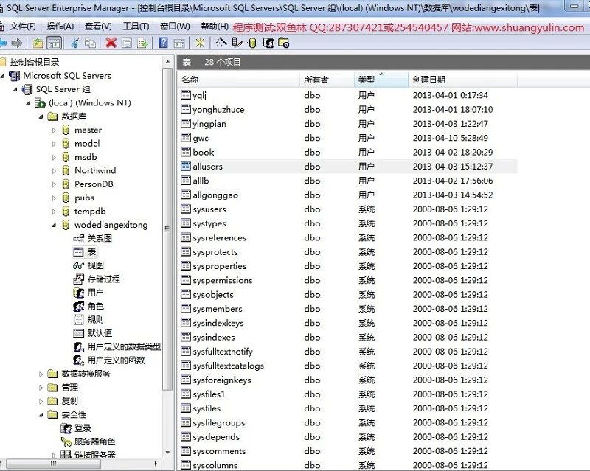The width and height of the screenshot is (590, 471).
Task: Select the 用户 node under wodediangexitong
Action: pos(95,293)
